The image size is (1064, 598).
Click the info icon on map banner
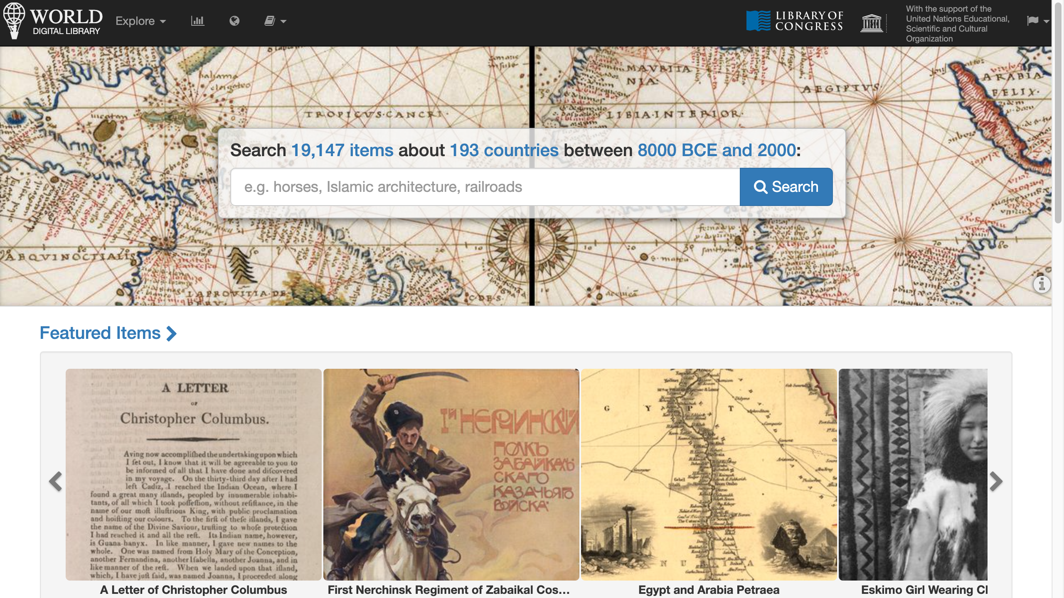(x=1042, y=285)
